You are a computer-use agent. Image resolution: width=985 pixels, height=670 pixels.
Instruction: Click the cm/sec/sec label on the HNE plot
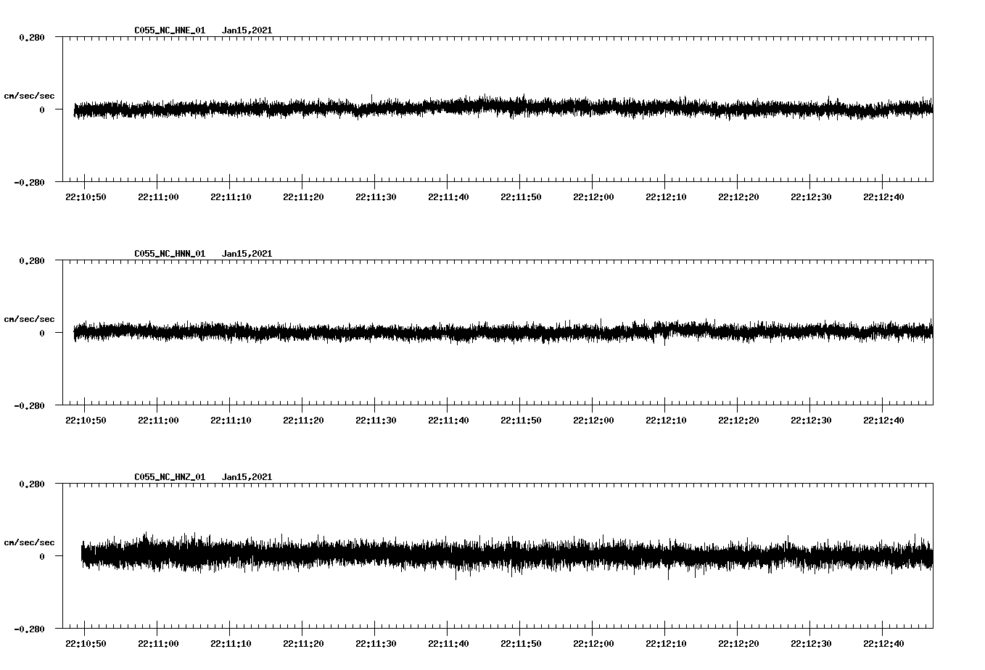30,95
